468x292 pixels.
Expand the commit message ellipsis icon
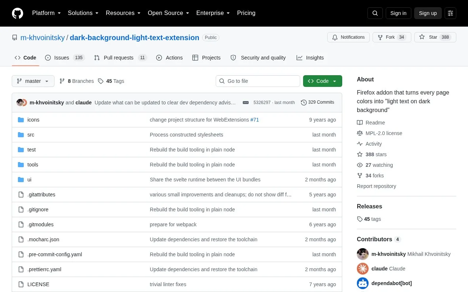pos(246,103)
